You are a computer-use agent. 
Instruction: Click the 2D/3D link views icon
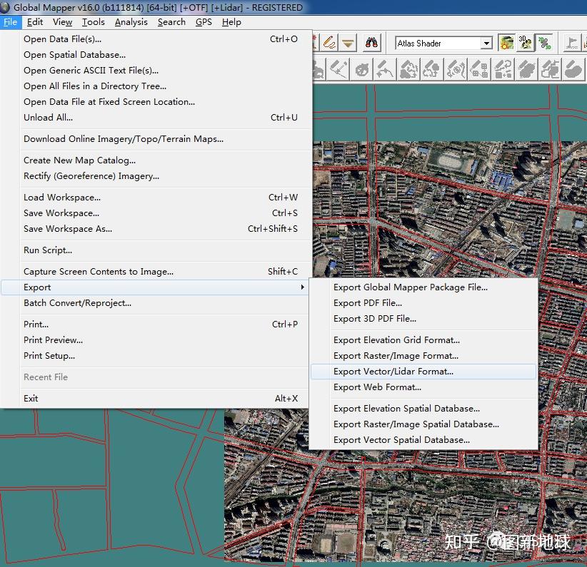coord(544,43)
